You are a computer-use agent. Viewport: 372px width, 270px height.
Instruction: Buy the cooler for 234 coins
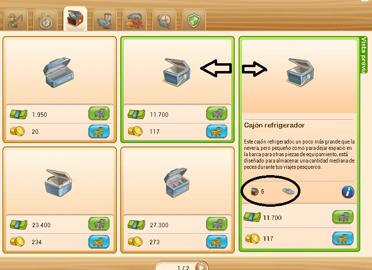(99, 242)
